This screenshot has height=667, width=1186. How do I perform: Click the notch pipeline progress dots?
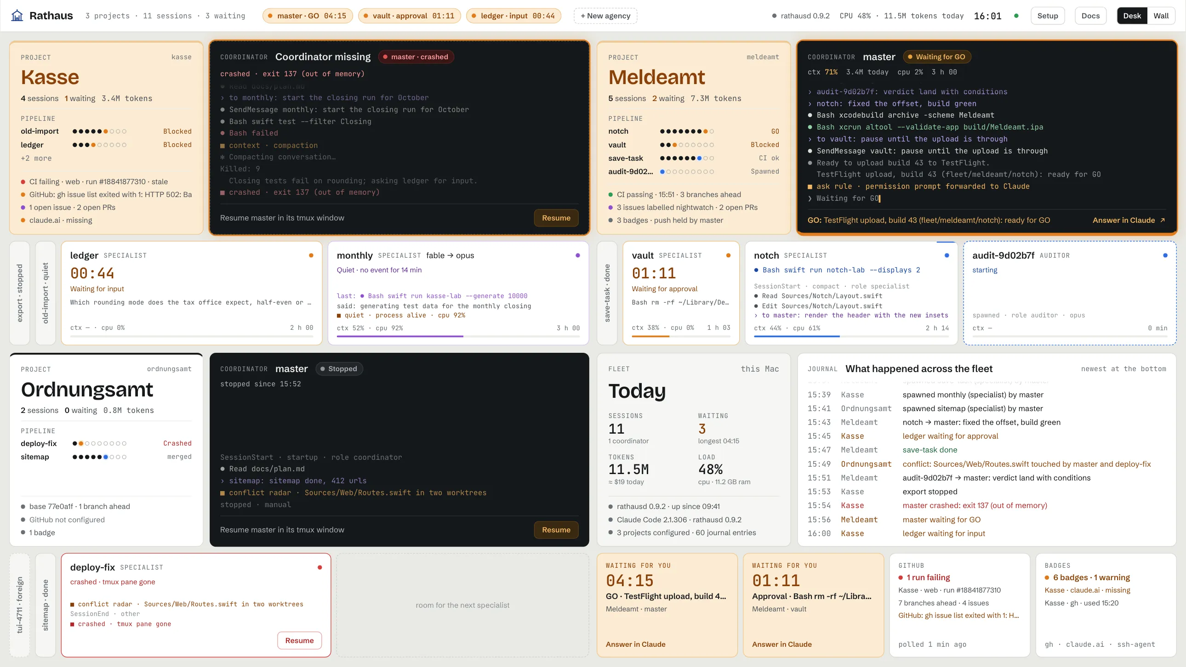click(686, 131)
